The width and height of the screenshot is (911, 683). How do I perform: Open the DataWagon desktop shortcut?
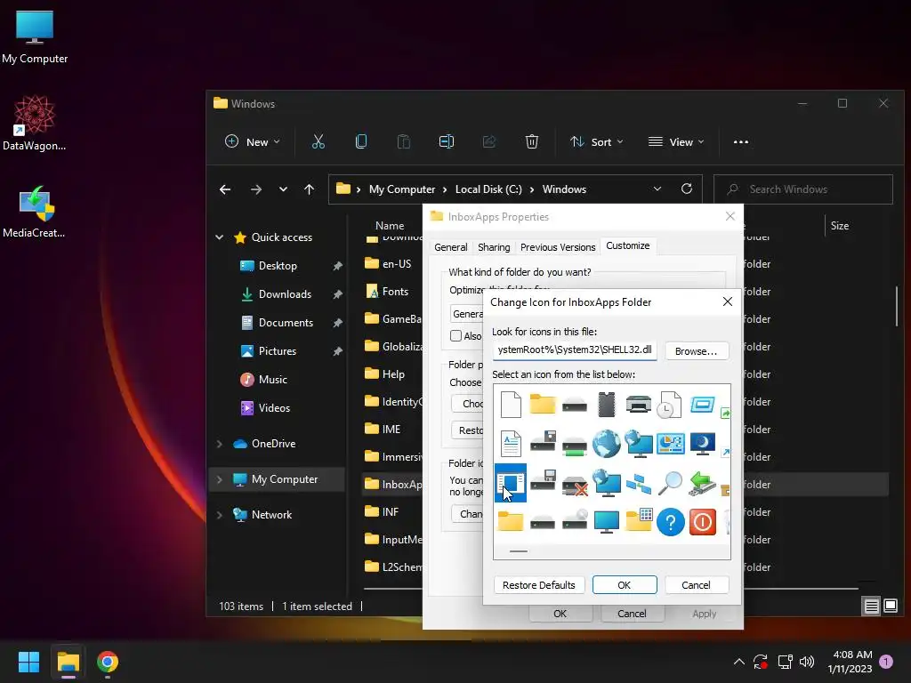[35, 123]
